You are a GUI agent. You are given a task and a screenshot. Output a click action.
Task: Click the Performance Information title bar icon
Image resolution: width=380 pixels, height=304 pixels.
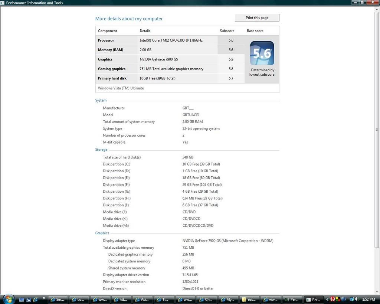click(3, 3)
